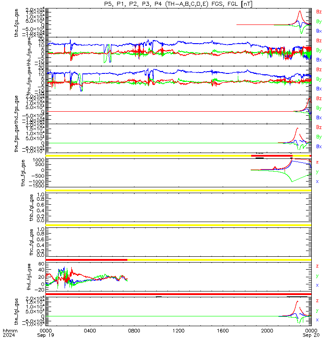
Task: Click red Bz legend of thc_fgs_gse panel
Action: (319, 69)
